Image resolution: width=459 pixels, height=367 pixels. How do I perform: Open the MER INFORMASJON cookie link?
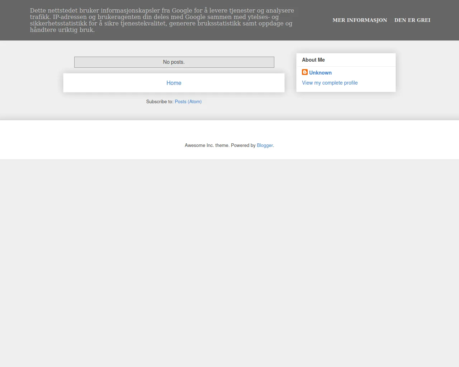point(360,20)
